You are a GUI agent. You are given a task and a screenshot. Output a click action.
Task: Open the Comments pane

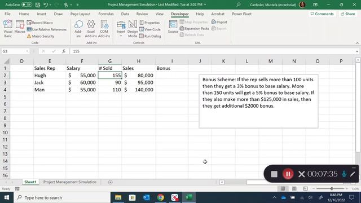point(322,14)
